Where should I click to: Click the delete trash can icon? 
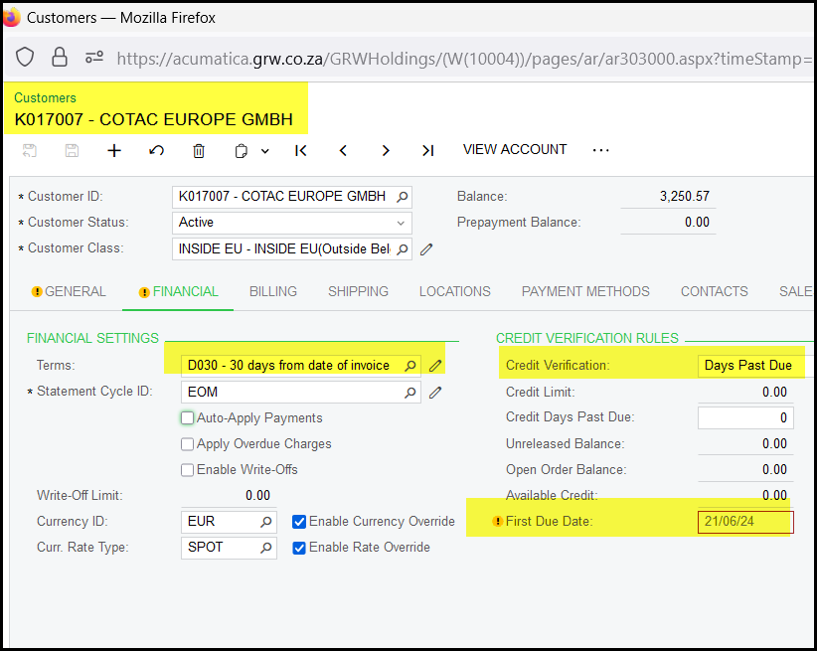(199, 151)
